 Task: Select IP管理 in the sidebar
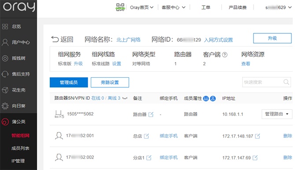tap(18, 161)
